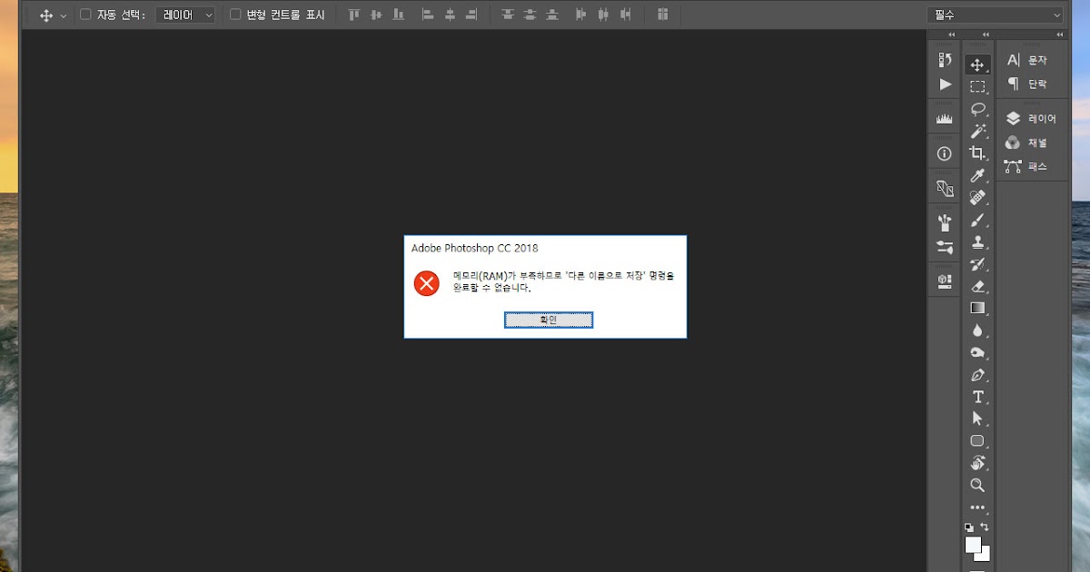
Task: Distribute vertical centers of layers
Action: pyautogui.click(x=530, y=15)
